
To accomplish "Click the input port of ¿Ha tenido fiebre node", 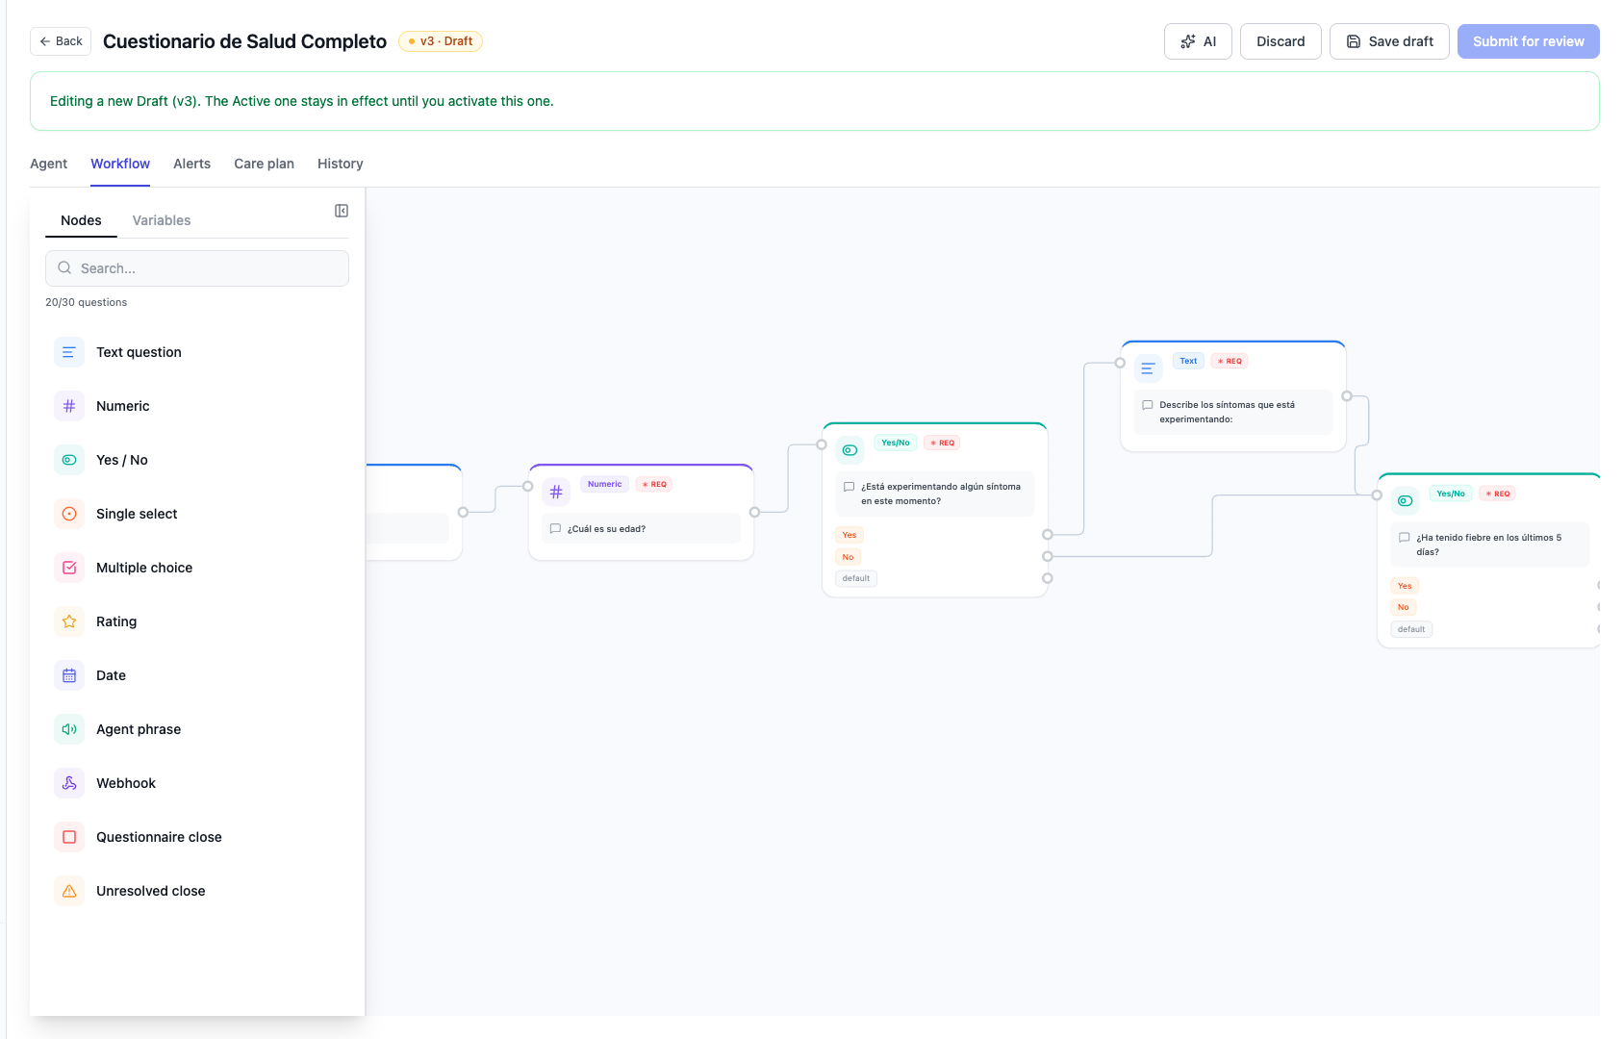I will (x=1377, y=495).
